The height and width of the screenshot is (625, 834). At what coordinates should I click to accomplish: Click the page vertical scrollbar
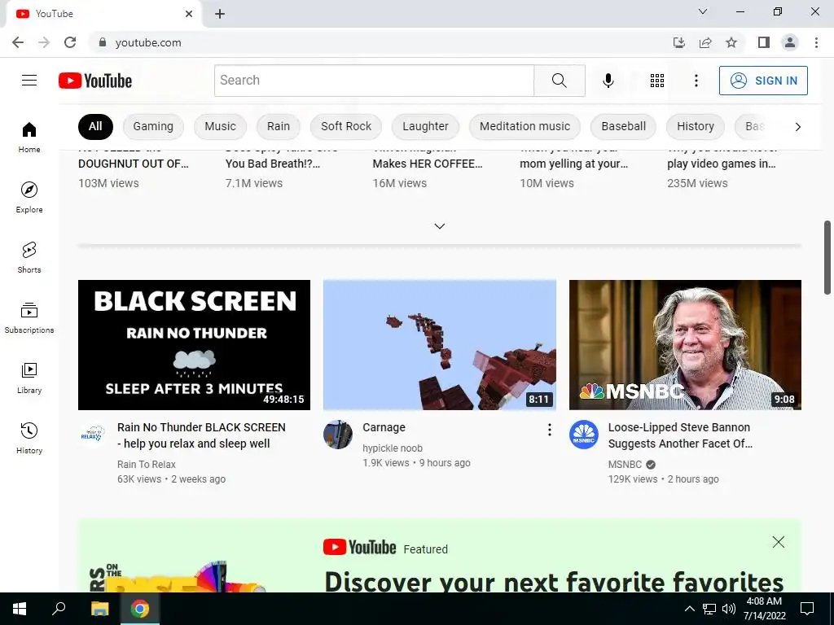click(827, 256)
